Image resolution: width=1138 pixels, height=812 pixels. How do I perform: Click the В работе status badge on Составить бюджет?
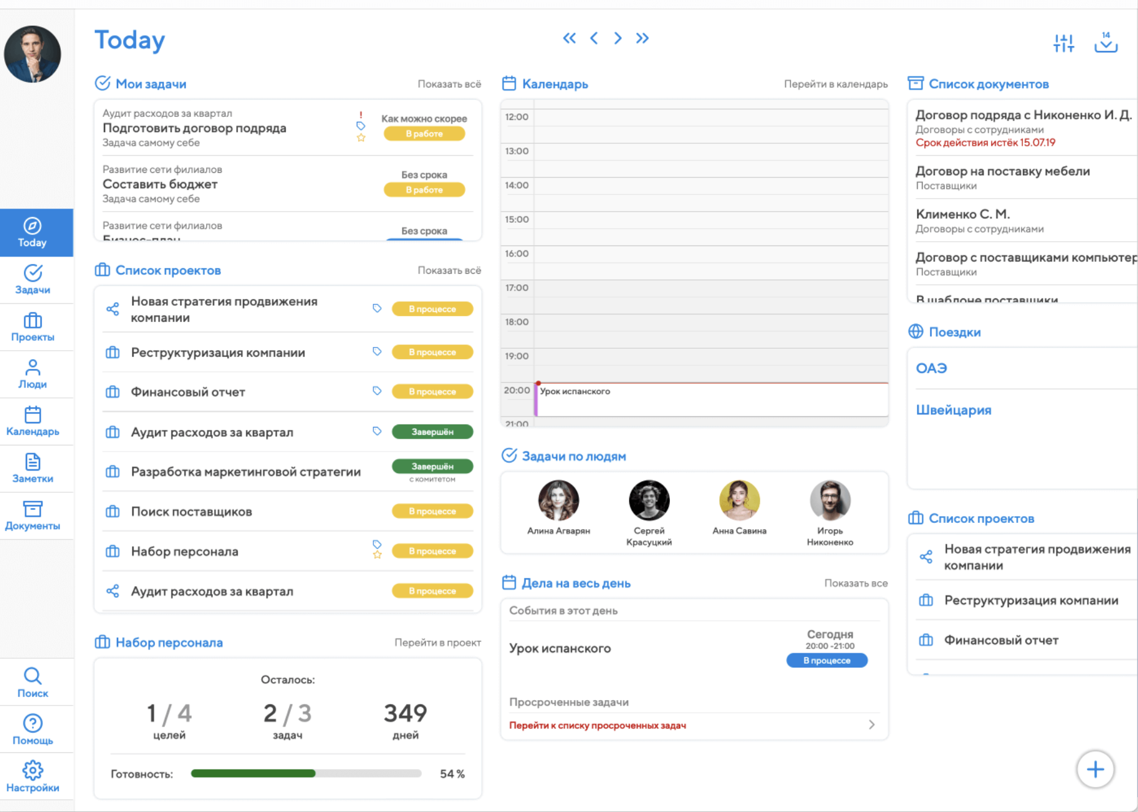[x=424, y=189]
